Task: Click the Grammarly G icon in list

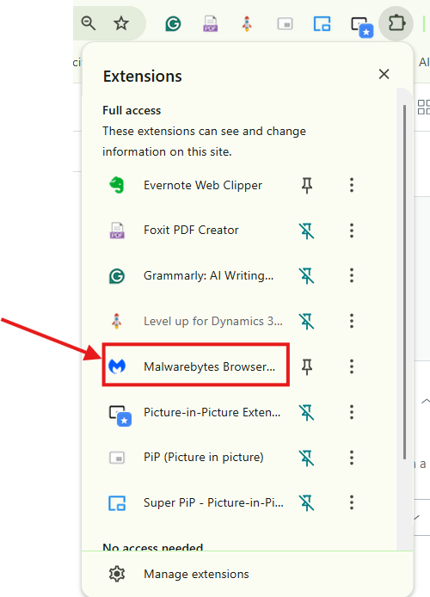Action: 117,276
